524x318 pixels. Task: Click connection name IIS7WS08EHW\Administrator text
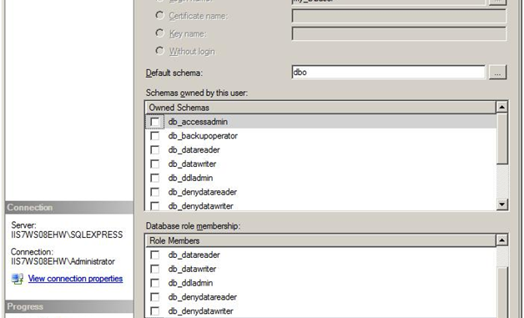pos(63,261)
